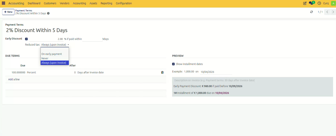Click the example date field
Image resolution: width=336 pixels, height=136 pixels.
tap(213, 72)
